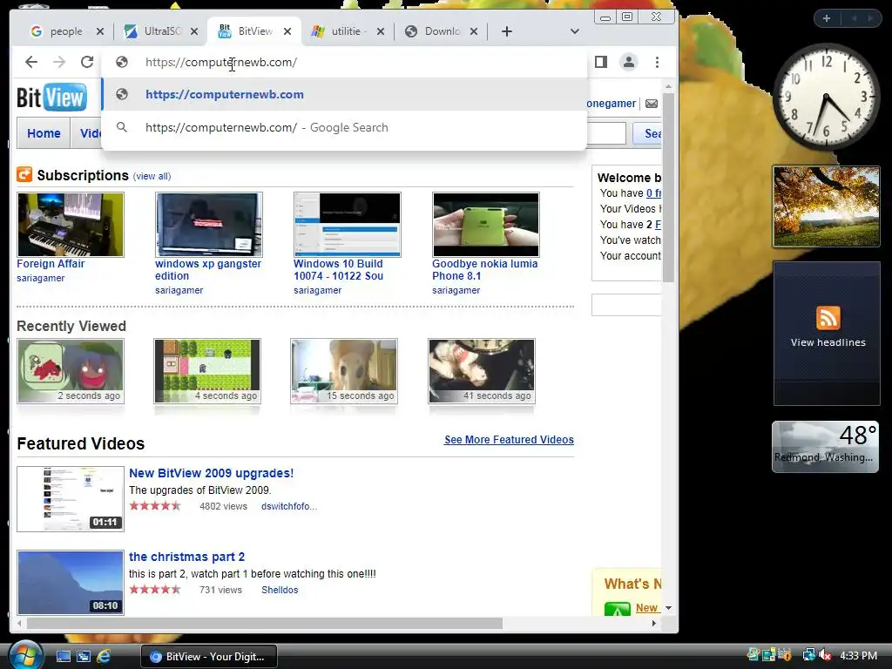Open the weather gadget showing 48°
This screenshot has height=669, width=892.
pos(826,447)
